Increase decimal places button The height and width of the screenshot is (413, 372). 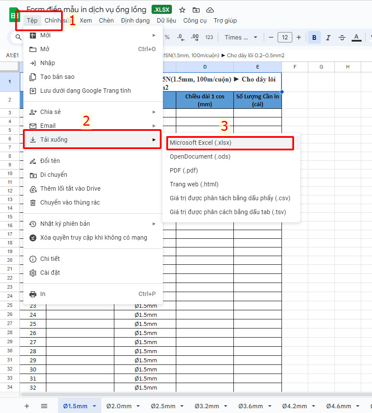(x=195, y=37)
